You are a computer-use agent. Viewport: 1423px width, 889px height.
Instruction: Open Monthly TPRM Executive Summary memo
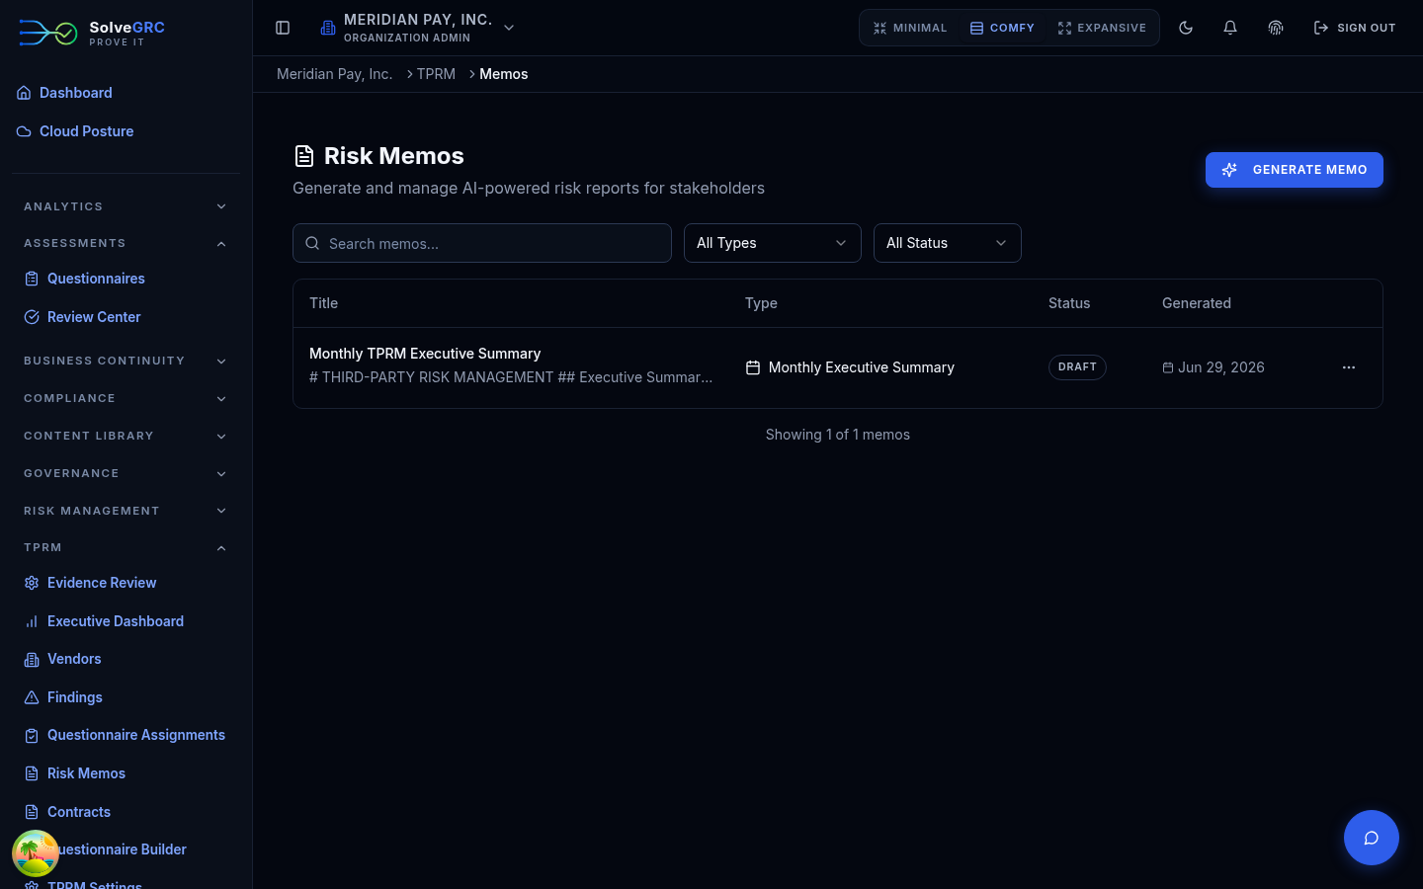pos(425,354)
